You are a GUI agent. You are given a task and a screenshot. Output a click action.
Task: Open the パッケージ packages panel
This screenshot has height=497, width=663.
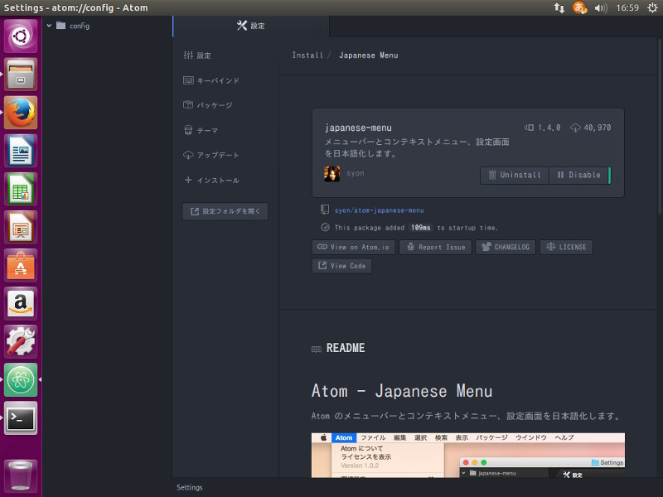208,105
